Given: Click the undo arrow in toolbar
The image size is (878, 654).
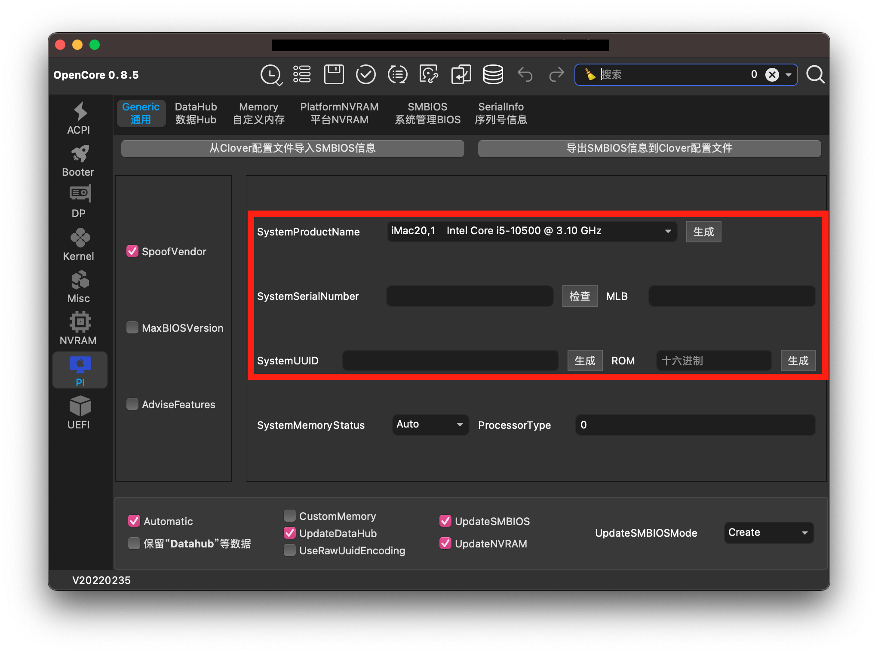Looking at the screenshot, I should pyautogui.click(x=525, y=75).
